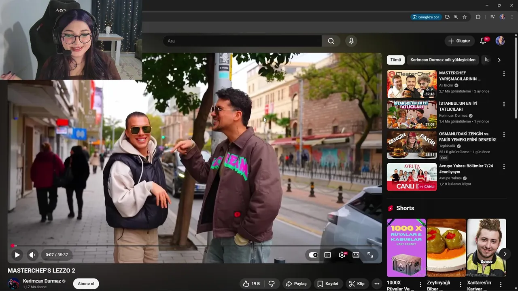
Task: Open the media control icon in Chrome toolbar
Action: click(493, 17)
